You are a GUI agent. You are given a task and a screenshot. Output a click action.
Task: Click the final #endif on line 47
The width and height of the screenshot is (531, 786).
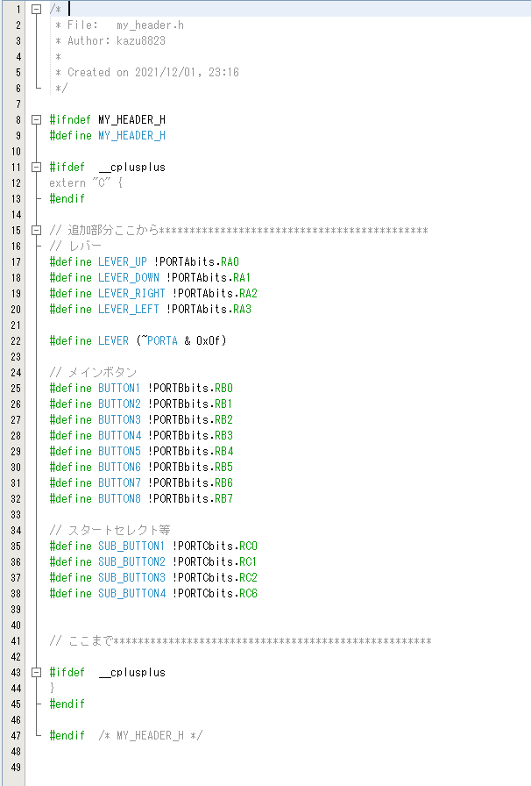[x=67, y=735]
